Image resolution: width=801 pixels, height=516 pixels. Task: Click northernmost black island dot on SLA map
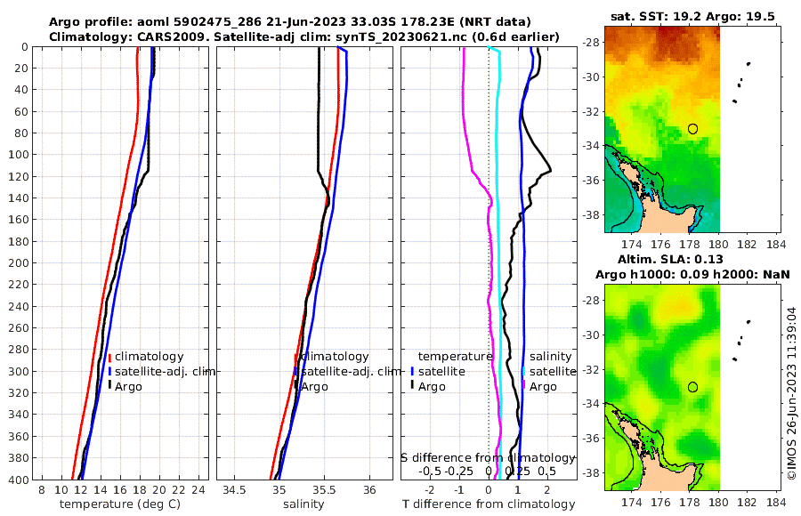[748, 322]
